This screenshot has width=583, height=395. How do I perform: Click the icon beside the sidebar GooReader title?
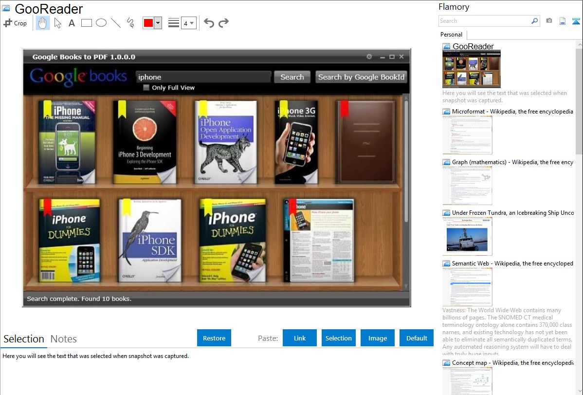pyautogui.click(x=446, y=47)
